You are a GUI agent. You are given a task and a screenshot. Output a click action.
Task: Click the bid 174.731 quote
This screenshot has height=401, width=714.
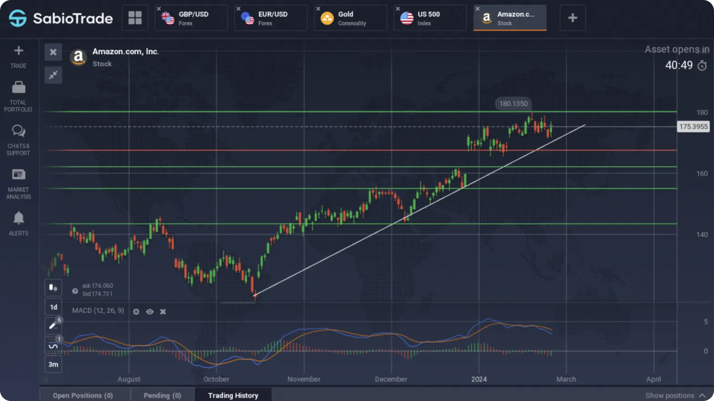[97, 294]
